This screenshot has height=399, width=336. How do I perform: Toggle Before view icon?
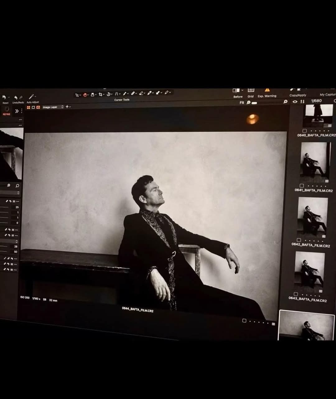236,90
